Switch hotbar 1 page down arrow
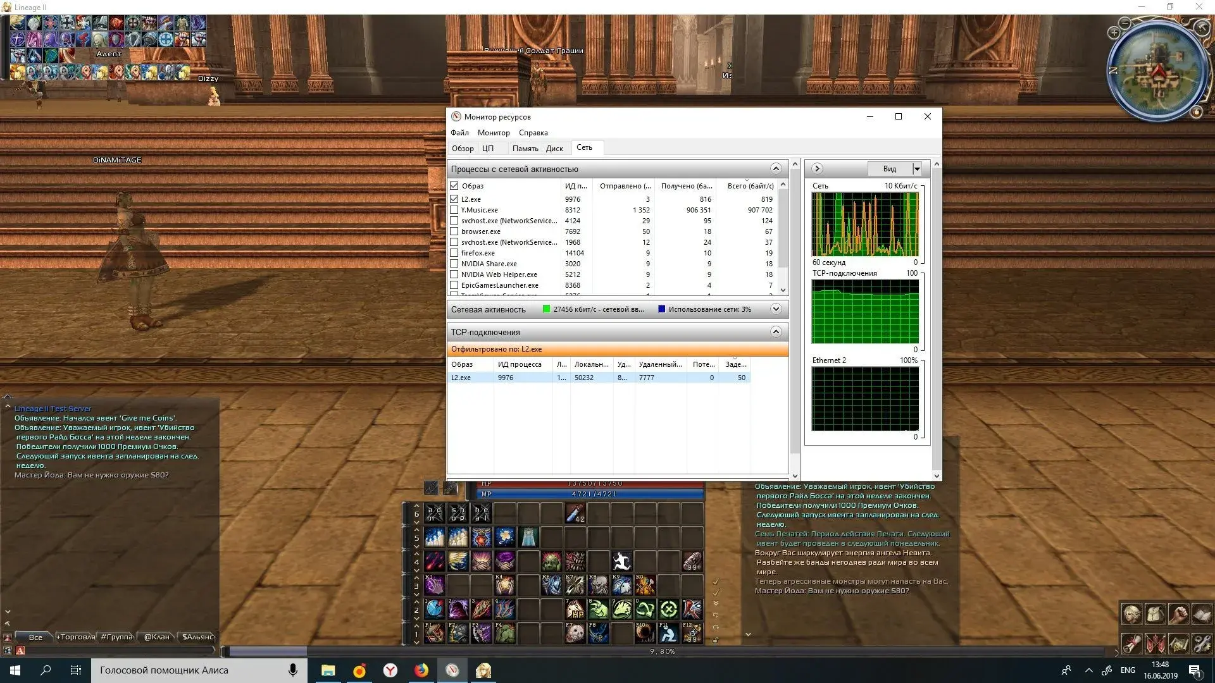This screenshot has width=1215, height=683. 416,642
